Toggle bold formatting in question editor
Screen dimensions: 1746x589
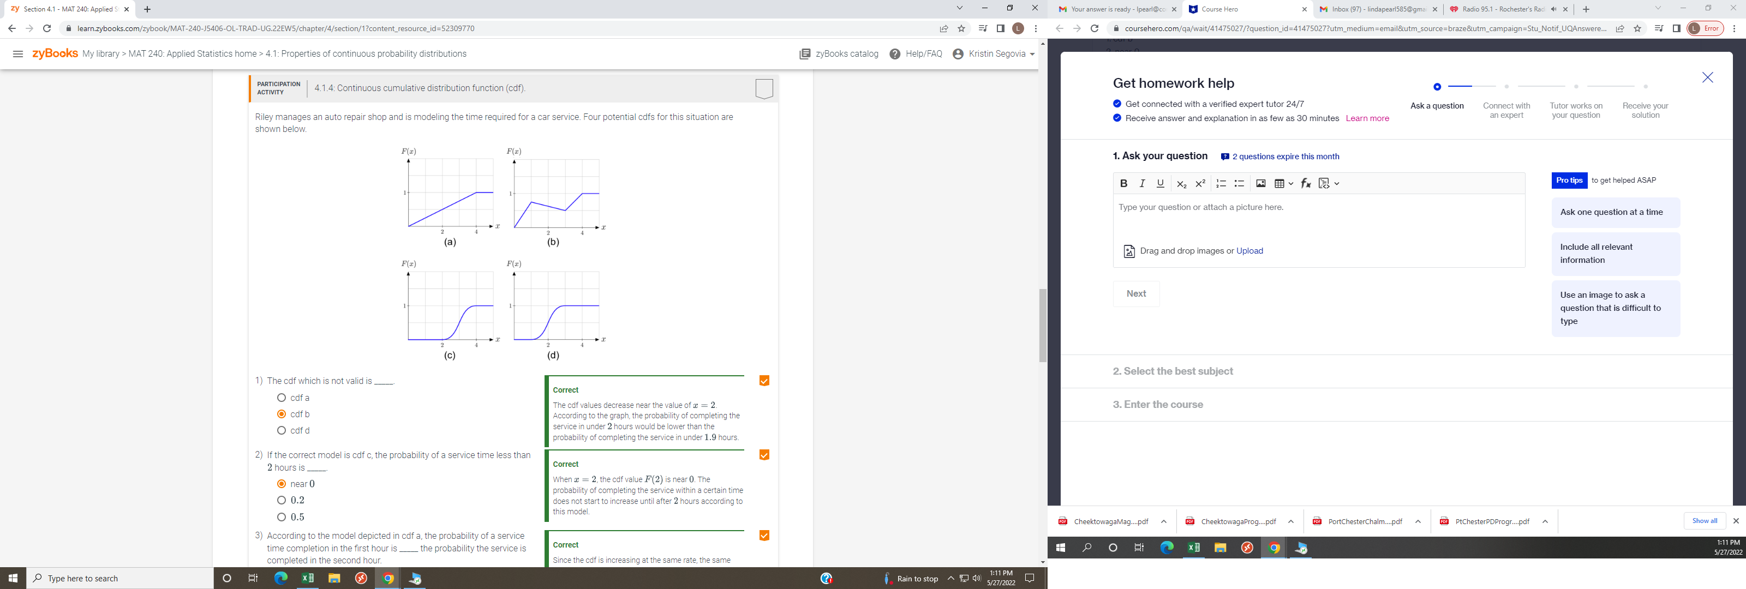coord(1123,184)
